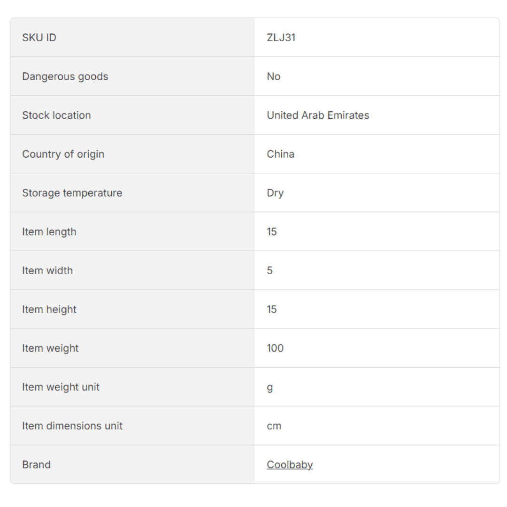Open the Coolbaby brand link

290,465
